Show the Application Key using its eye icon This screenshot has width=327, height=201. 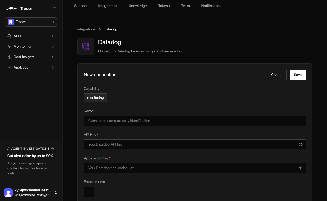(300, 168)
